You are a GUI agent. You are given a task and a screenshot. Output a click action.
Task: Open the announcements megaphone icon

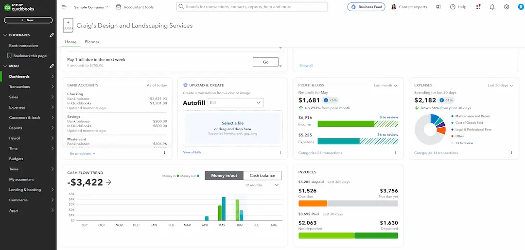click(x=438, y=7)
